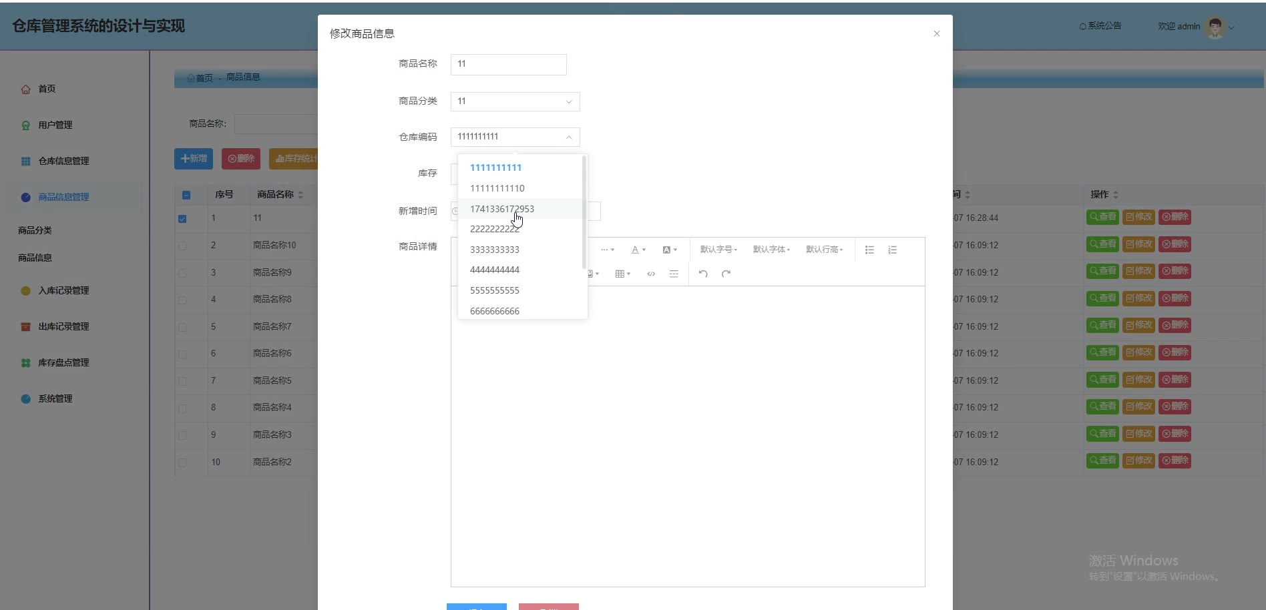Click the red 删除 button above the table
This screenshot has height=610, width=1266.
point(241,159)
